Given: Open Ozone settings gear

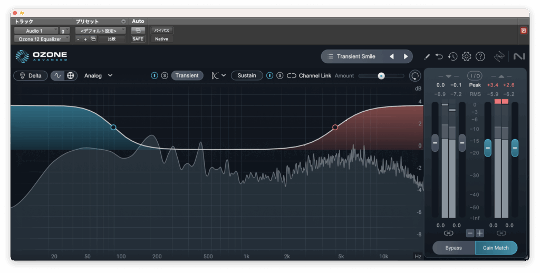Looking at the screenshot, I should pos(467,56).
